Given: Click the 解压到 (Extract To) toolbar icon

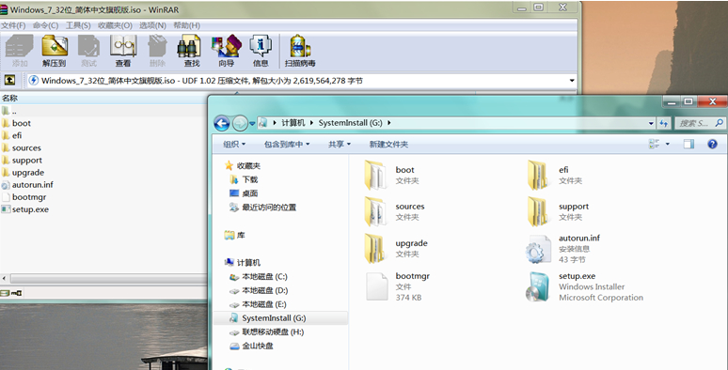Looking at the screenshot, I should [x=55, y=51].
